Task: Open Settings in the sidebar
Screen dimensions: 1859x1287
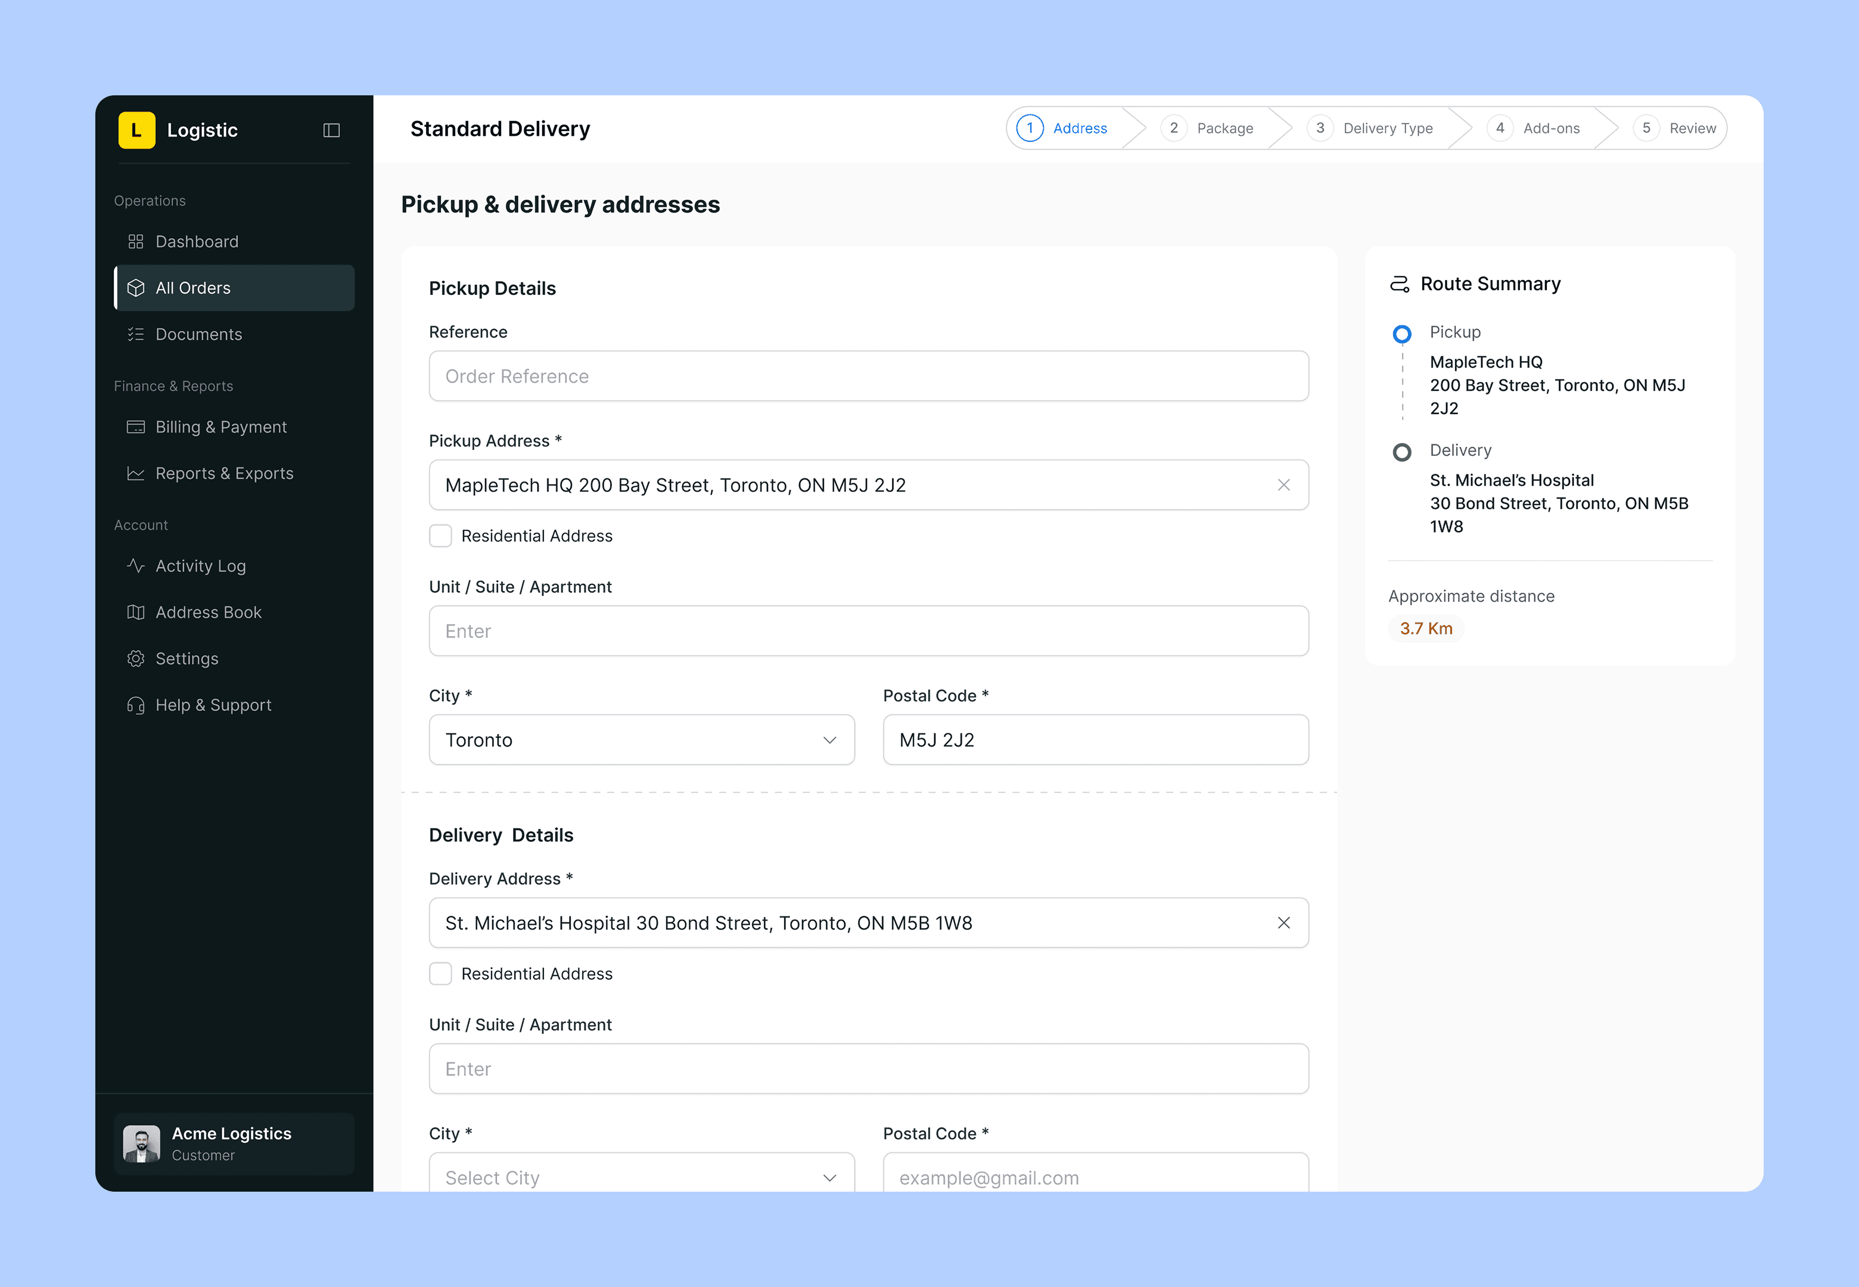Action: click(235, 659)
